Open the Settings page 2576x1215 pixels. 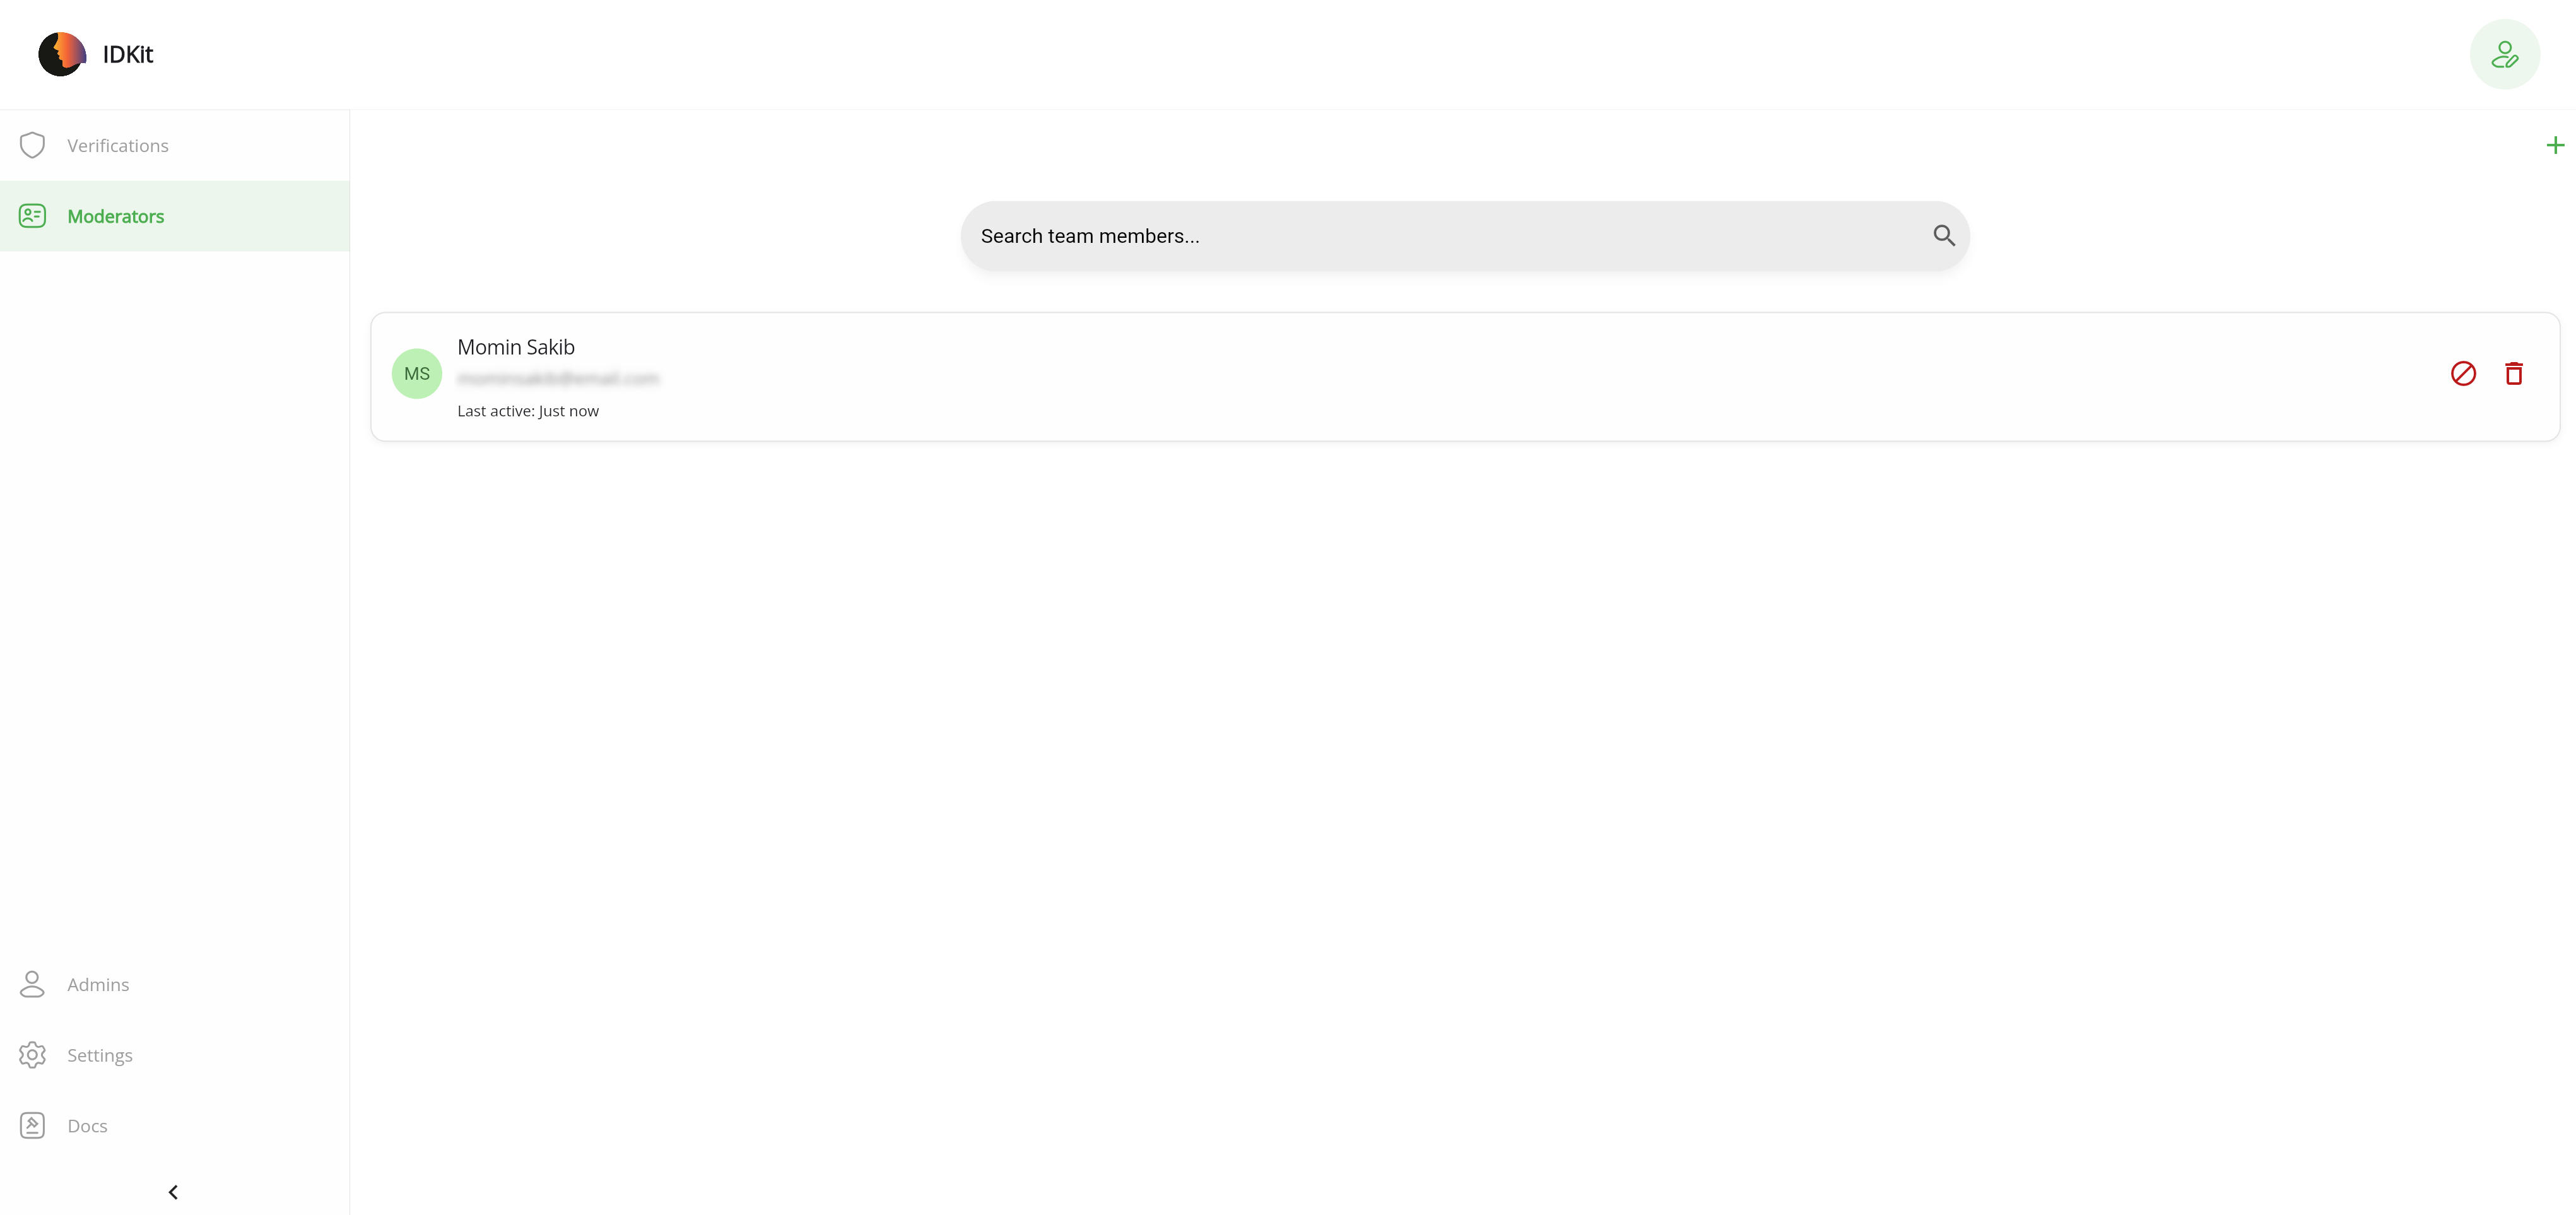[100, 1055]
